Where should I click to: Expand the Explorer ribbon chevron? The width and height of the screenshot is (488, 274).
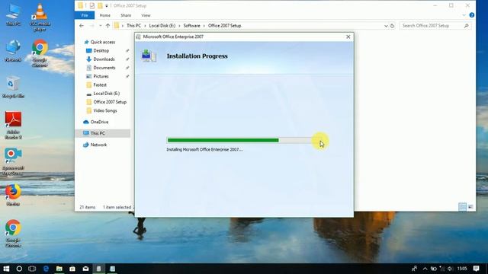point(464,15)
